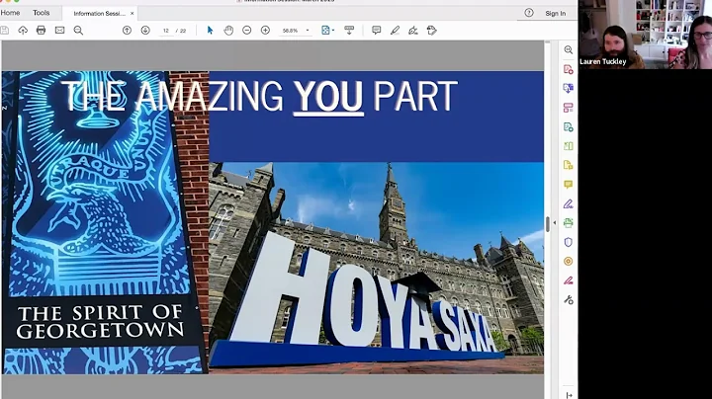Open the yellow Comment tool in right pane
Image resolution: width=712 pixels, height=399 pixels.
pos(568,185)
